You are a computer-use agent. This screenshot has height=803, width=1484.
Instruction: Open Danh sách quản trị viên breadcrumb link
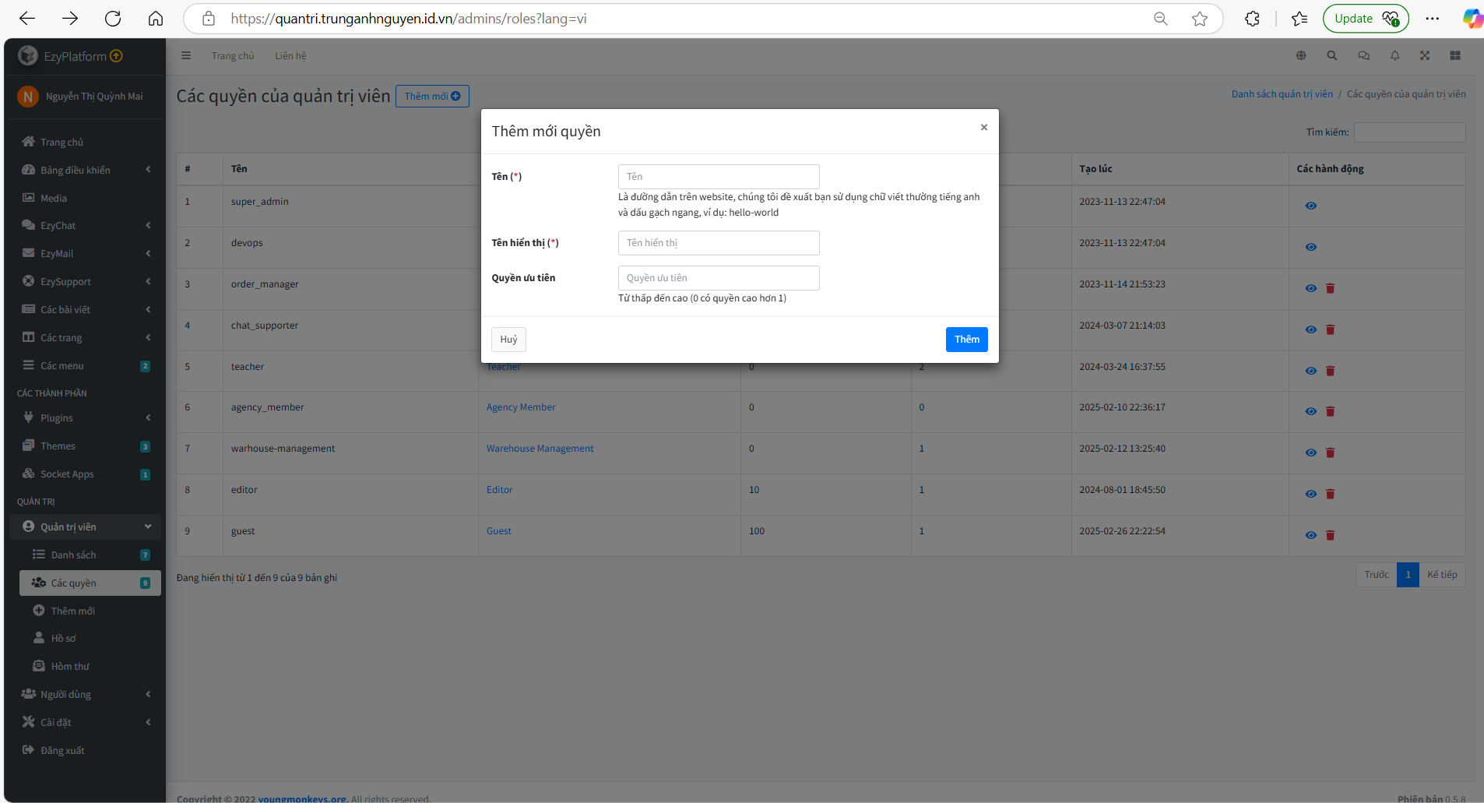1282,94
